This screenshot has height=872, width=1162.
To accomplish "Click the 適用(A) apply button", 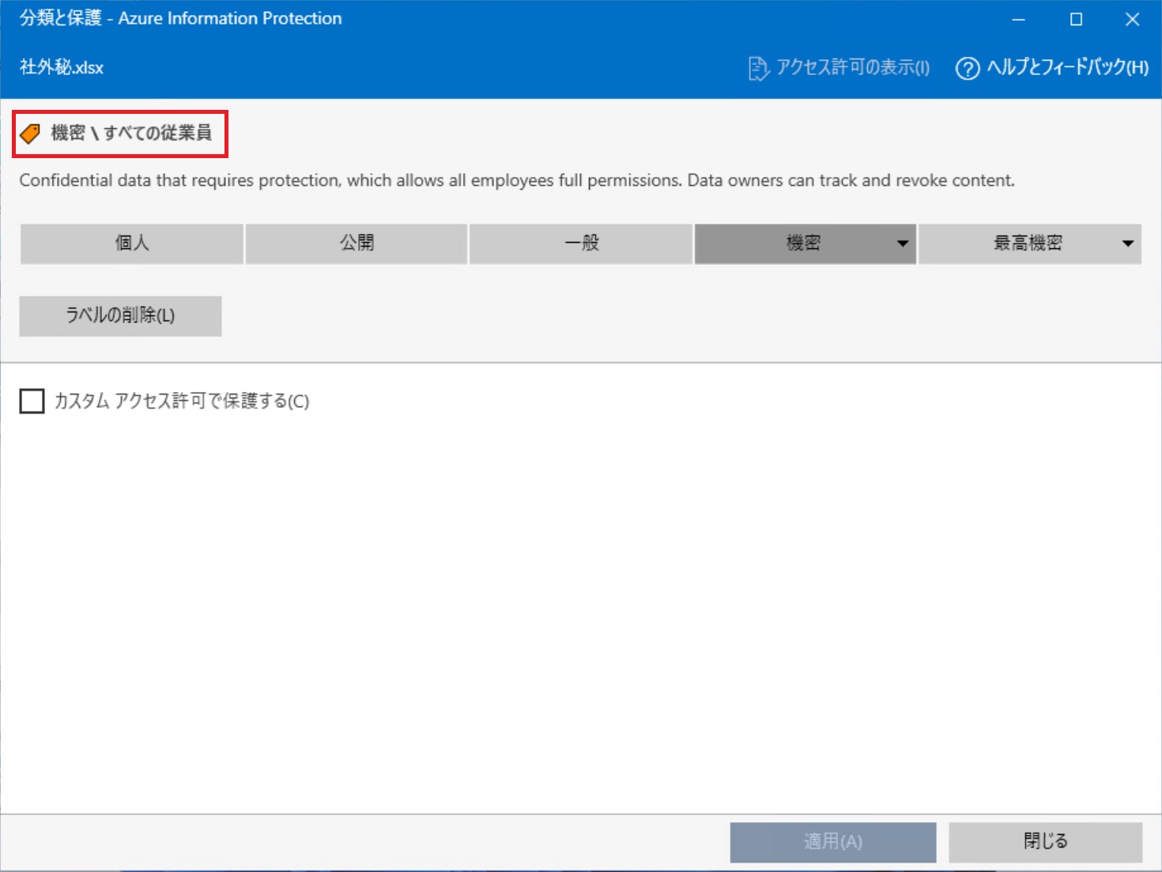I will (x=833, y=842).
